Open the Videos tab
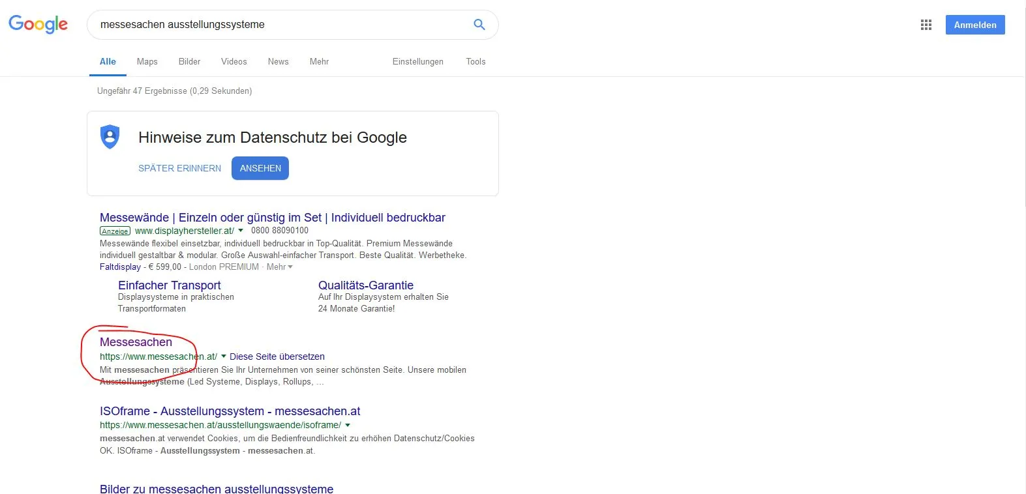The height and width of the screenshot is (494, 1026). [234, 61]
